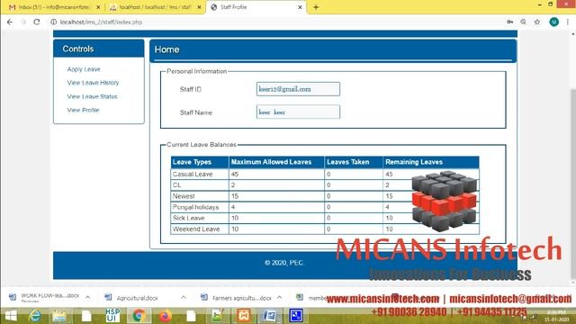Expand options for Agricultural.docx download
The height and width of the screenshot is (324, 576).
pos(184,298)
